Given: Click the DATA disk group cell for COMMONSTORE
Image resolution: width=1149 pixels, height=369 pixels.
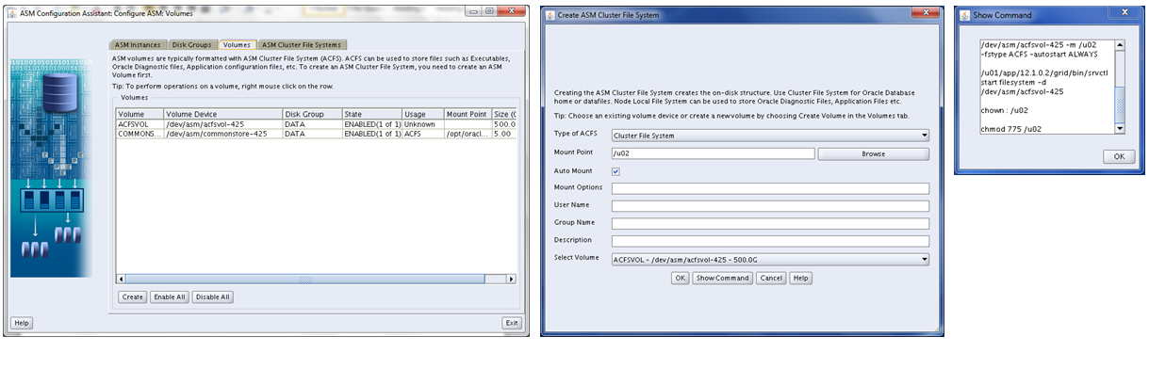Looking at the screenshot, I should pos(312,134).
